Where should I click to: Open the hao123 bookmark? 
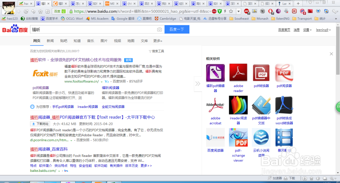pyautogui.click(x=10, y=19)
